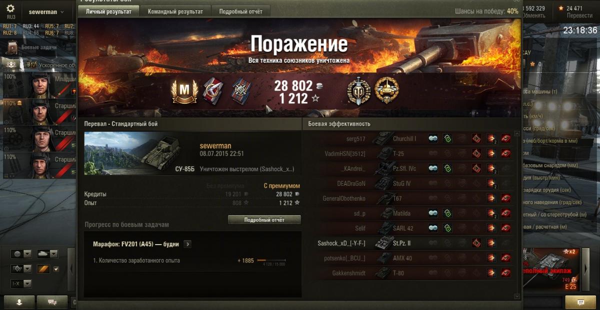The image size is (600, 310).
Task: Click the gold tank achievement medal
Action: (x=386, y=90)
